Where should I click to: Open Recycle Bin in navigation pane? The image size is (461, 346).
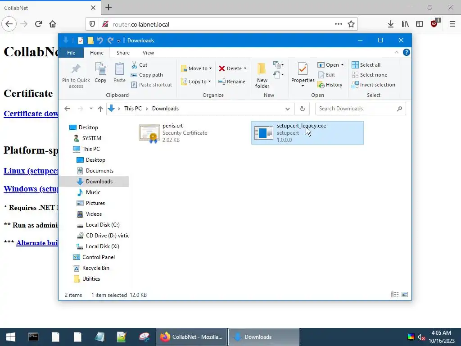point(91,268)
